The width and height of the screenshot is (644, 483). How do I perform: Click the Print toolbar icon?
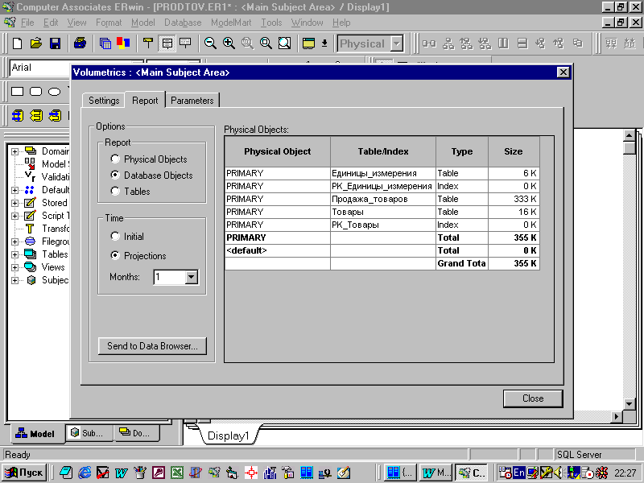80,43
